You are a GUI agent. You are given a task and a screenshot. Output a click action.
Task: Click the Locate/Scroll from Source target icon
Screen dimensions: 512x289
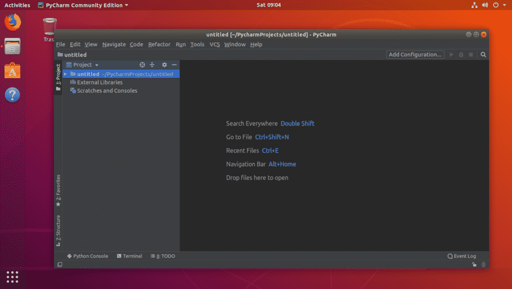(142, 65)
